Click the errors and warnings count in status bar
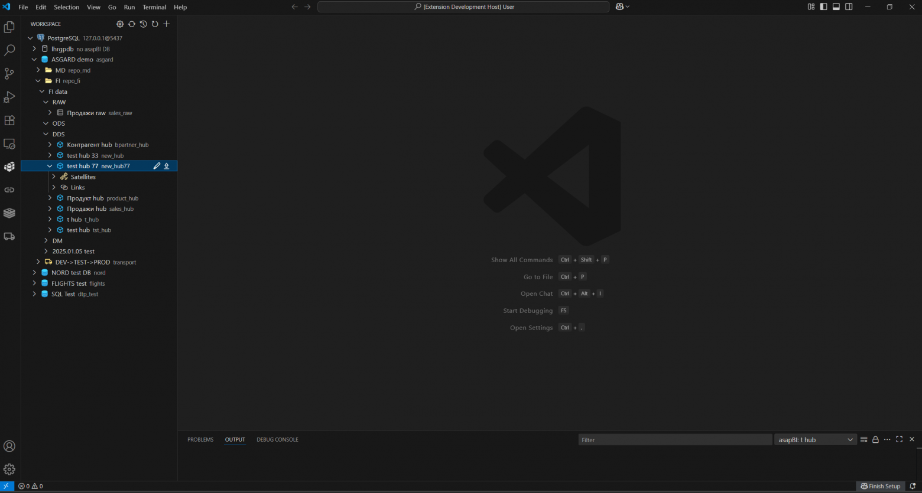Screen dimensions: 922x493 pyautogui.click(x=31, y=487)
